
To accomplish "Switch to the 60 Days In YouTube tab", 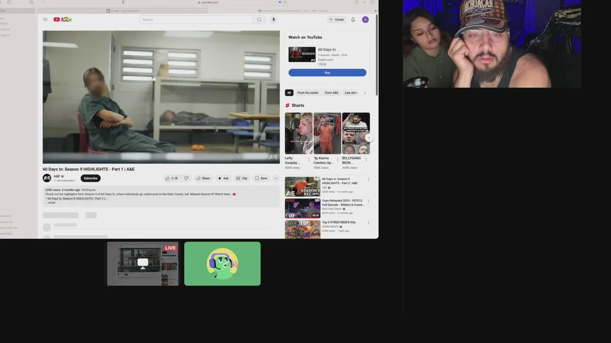I will pos(293,10).
